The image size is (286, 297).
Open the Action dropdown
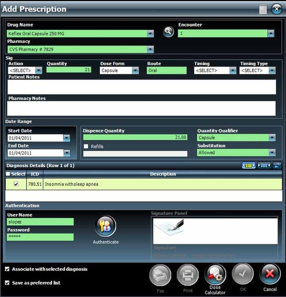[x=39, y=71]
